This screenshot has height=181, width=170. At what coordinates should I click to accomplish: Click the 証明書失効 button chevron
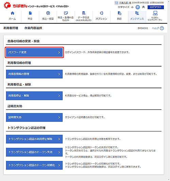click(59, 117)
